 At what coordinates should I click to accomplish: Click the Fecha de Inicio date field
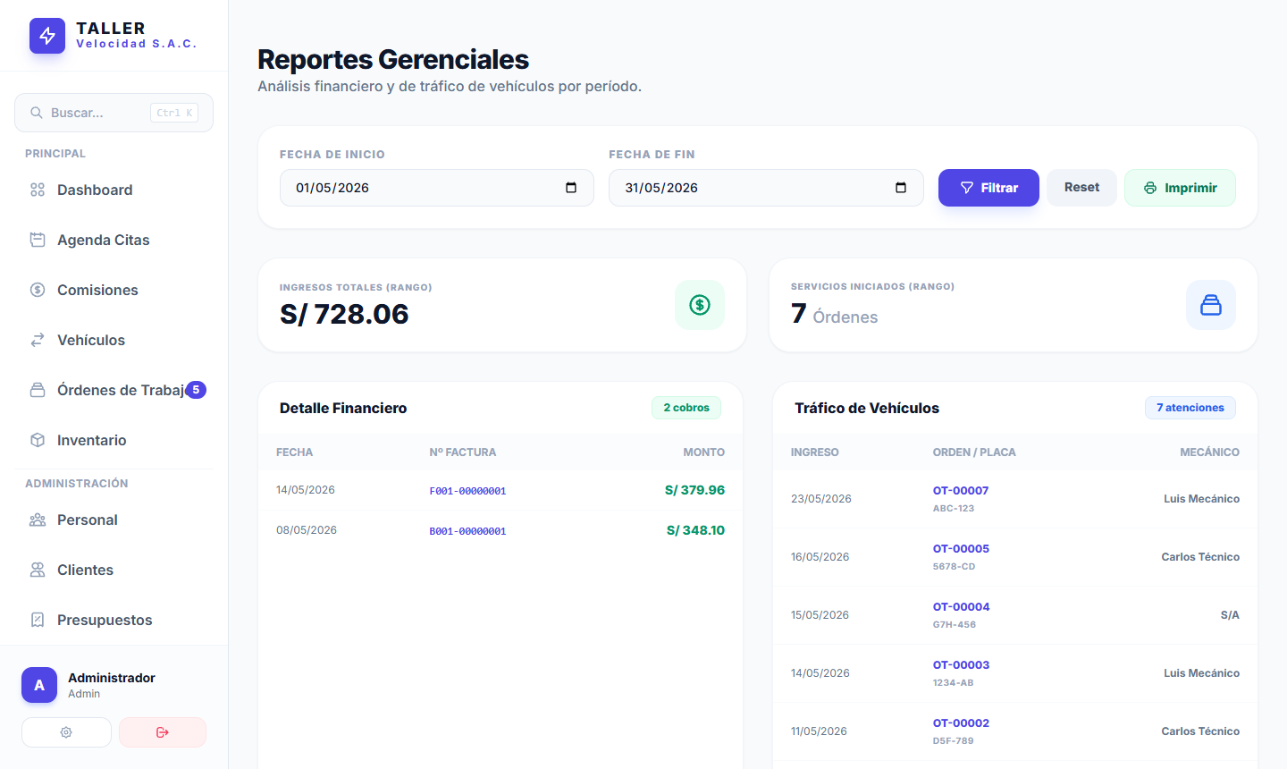coord(437,188)
